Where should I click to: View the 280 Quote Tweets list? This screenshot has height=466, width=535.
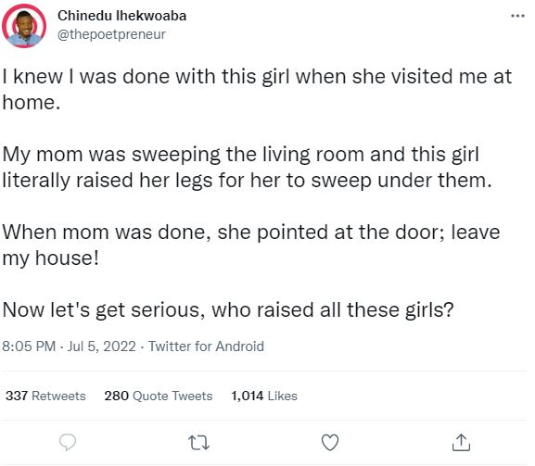pyautogui.click(x=159, y=396)
